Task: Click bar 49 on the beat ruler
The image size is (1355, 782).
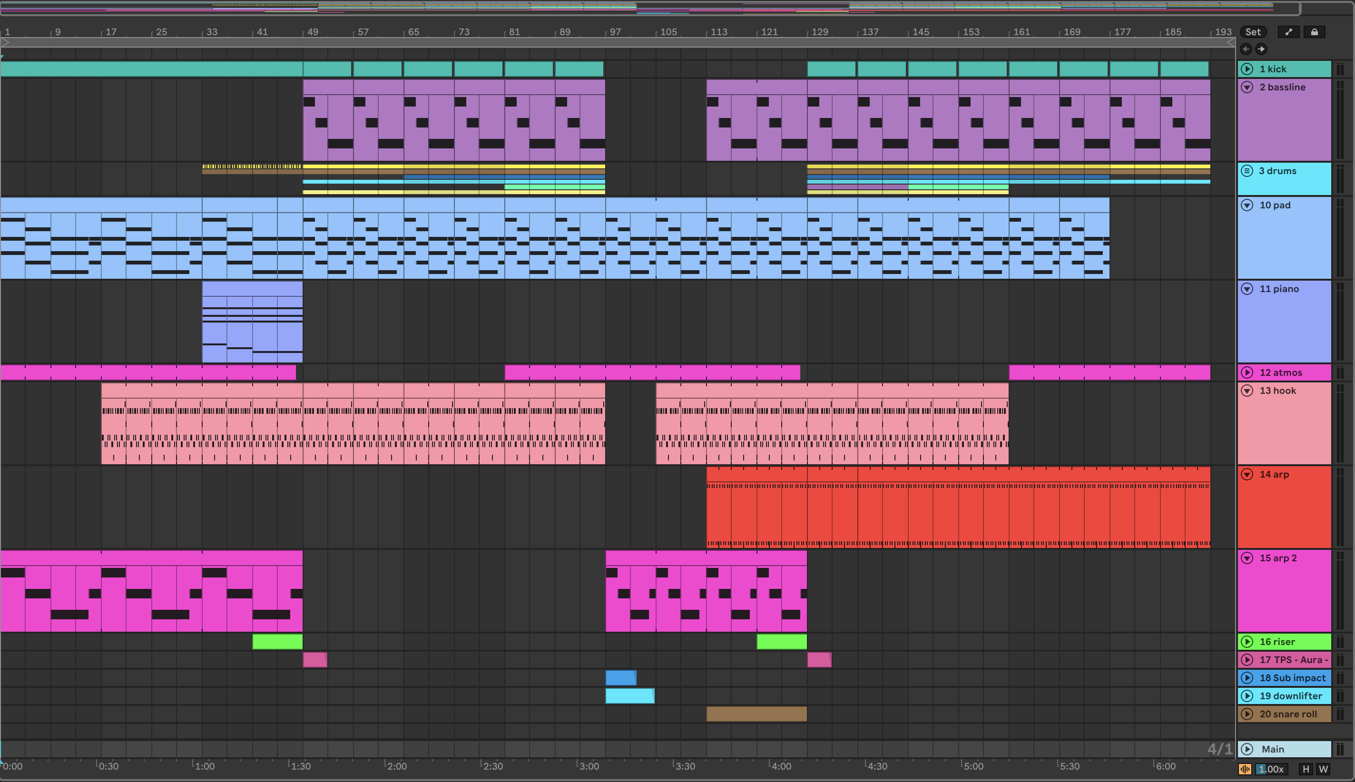Action: [x=313, y=32]
